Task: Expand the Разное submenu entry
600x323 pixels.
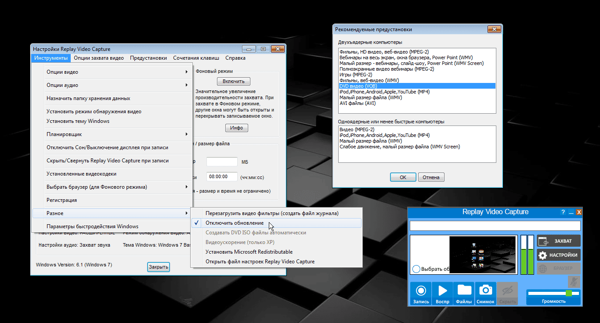Action: 112,213
